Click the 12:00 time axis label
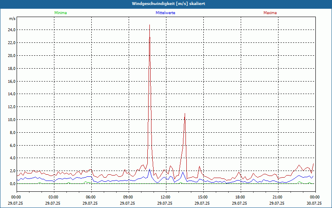This screenshot has height=208, width=332. pyautogui.click(x=166, y=197)
